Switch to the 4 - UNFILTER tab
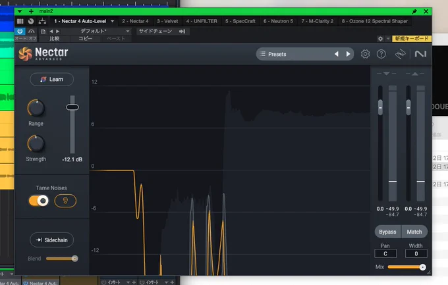448x285 pixels. [x=202, y=21]
